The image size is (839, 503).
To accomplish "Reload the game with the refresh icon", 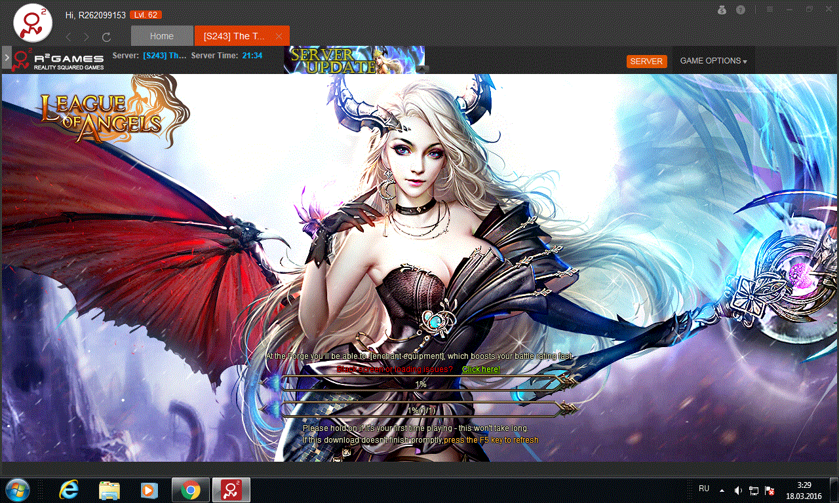I will (106, 37).
